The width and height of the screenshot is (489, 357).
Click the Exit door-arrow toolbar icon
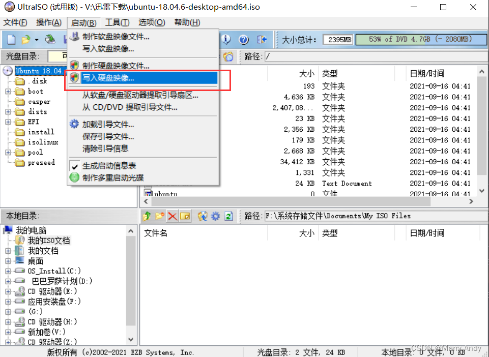(262, 39)
